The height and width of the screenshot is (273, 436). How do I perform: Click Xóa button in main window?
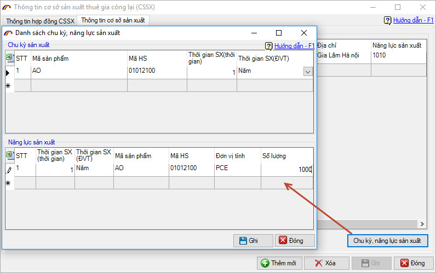click(326, 263)
